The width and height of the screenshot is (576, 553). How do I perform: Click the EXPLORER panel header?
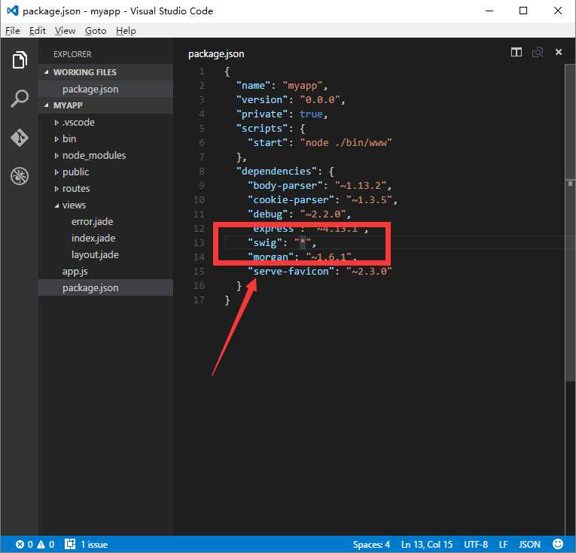72,54
